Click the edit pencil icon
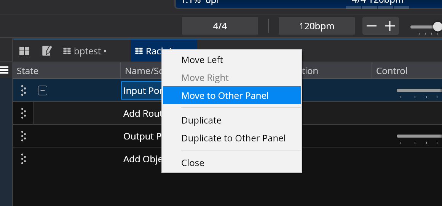 (x=47, y=51)
